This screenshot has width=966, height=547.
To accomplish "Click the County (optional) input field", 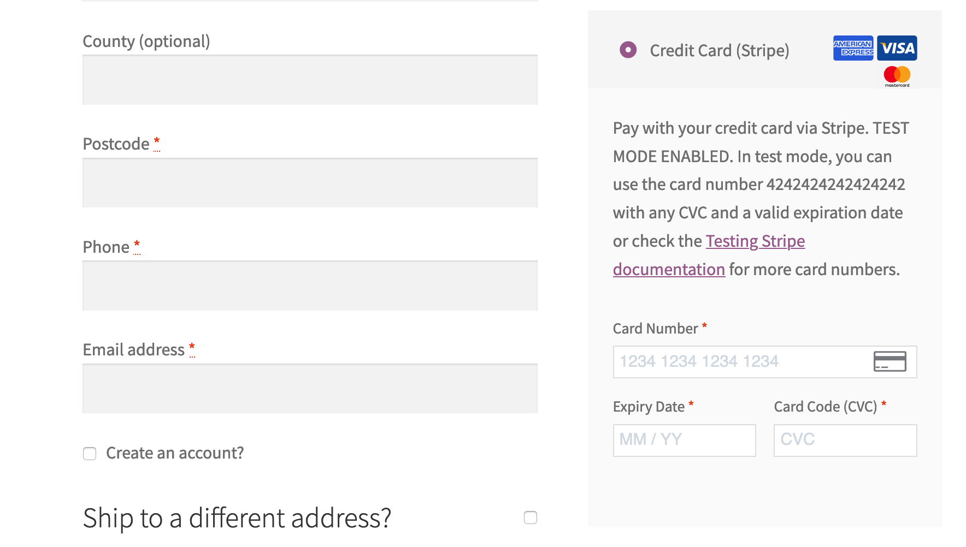I will 309,80.
